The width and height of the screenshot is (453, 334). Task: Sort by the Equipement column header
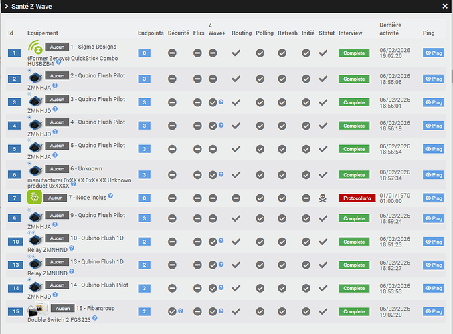pos(43,33)
